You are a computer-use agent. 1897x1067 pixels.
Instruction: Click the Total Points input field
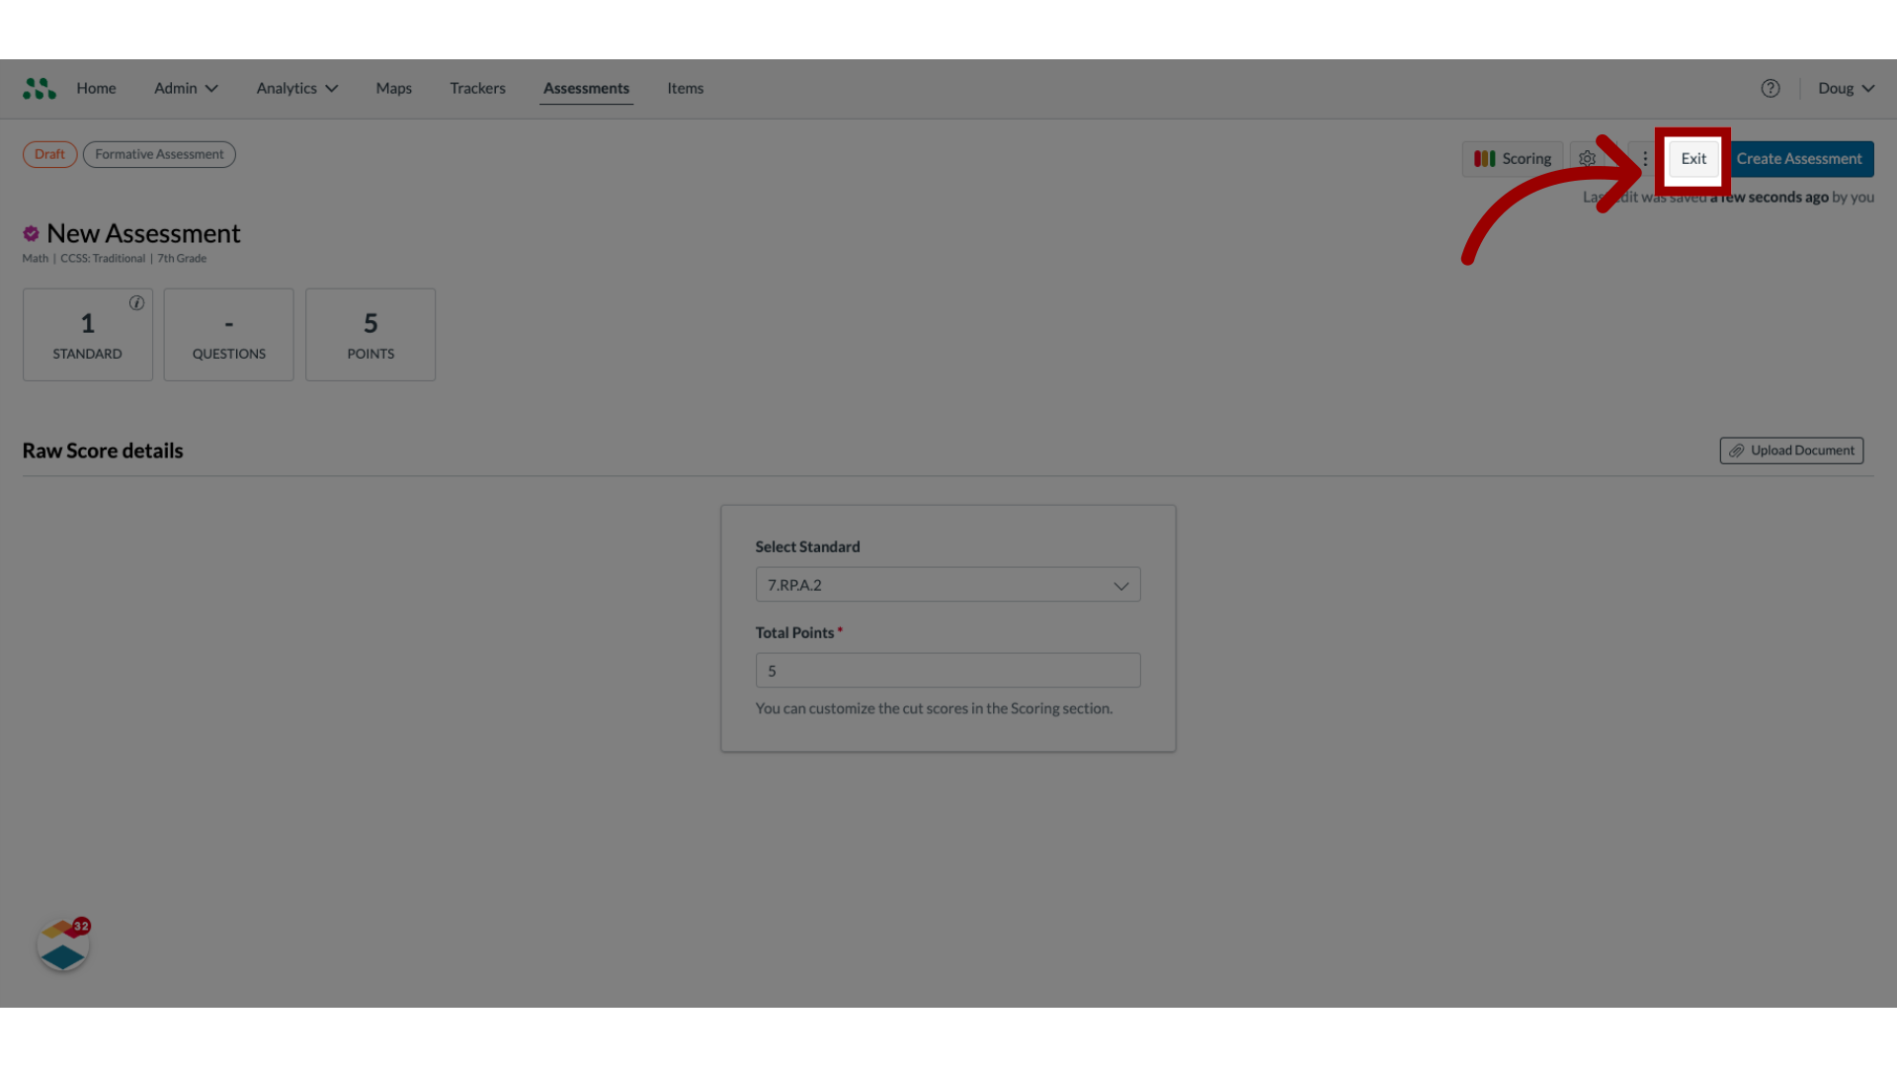tap(948, 670)
